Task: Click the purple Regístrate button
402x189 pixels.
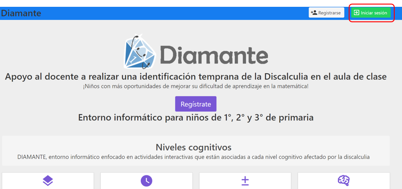Action: click(196, 104)
